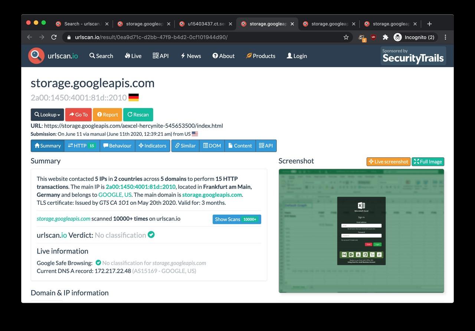The image size is (475, 331).
Task: Click the storage.googleapis.com page heading
Action: click(x=92, y=83)
